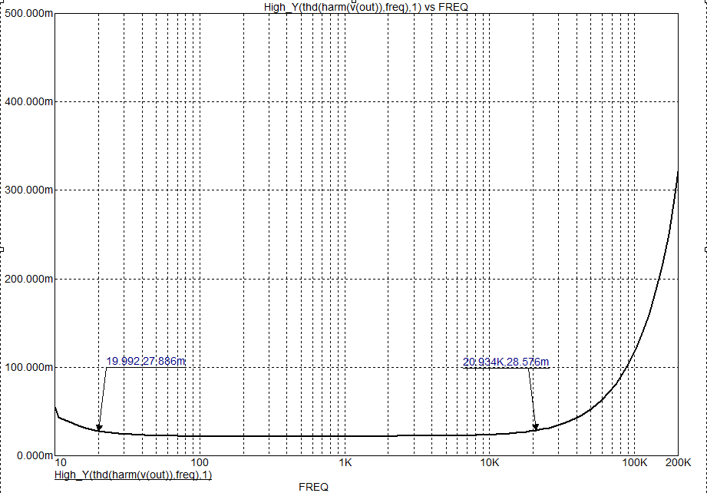Screen dimensions: 707x493
Task: Click the 400.000m y-axis label
Action: pos(29,101)
